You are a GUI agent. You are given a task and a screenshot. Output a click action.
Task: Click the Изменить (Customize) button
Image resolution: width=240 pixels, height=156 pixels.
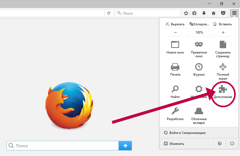(174, 144)
